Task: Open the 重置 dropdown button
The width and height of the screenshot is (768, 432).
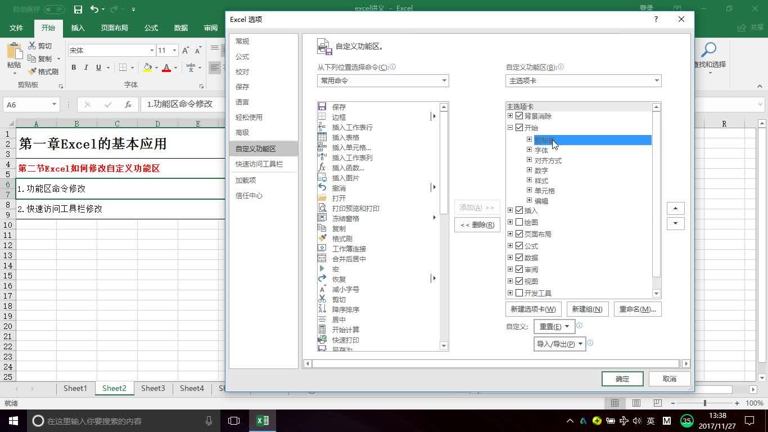Action: (x=554, y=326)
